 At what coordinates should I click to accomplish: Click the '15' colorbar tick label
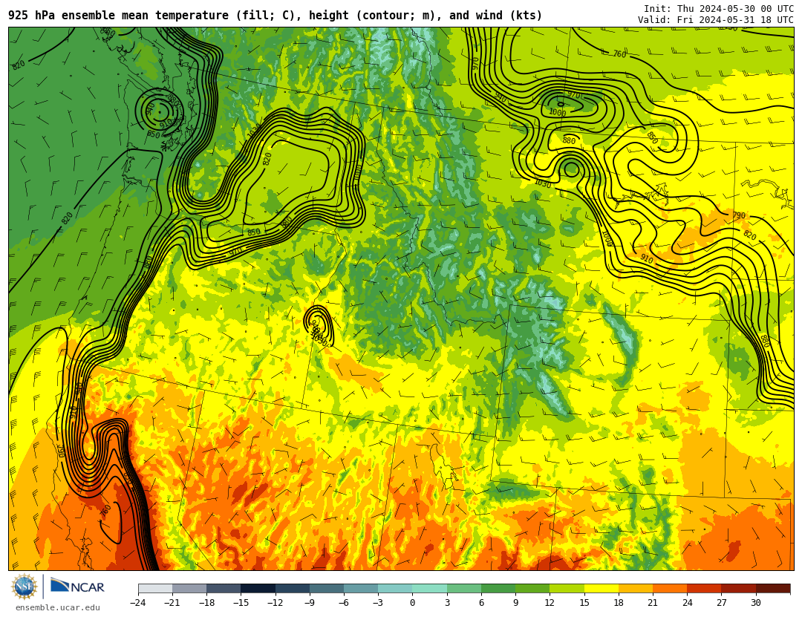pyautogui.click(x=584, y=603)
